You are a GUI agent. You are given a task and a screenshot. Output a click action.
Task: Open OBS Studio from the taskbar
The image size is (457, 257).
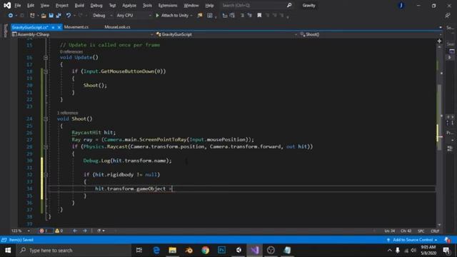pos(271,251)
